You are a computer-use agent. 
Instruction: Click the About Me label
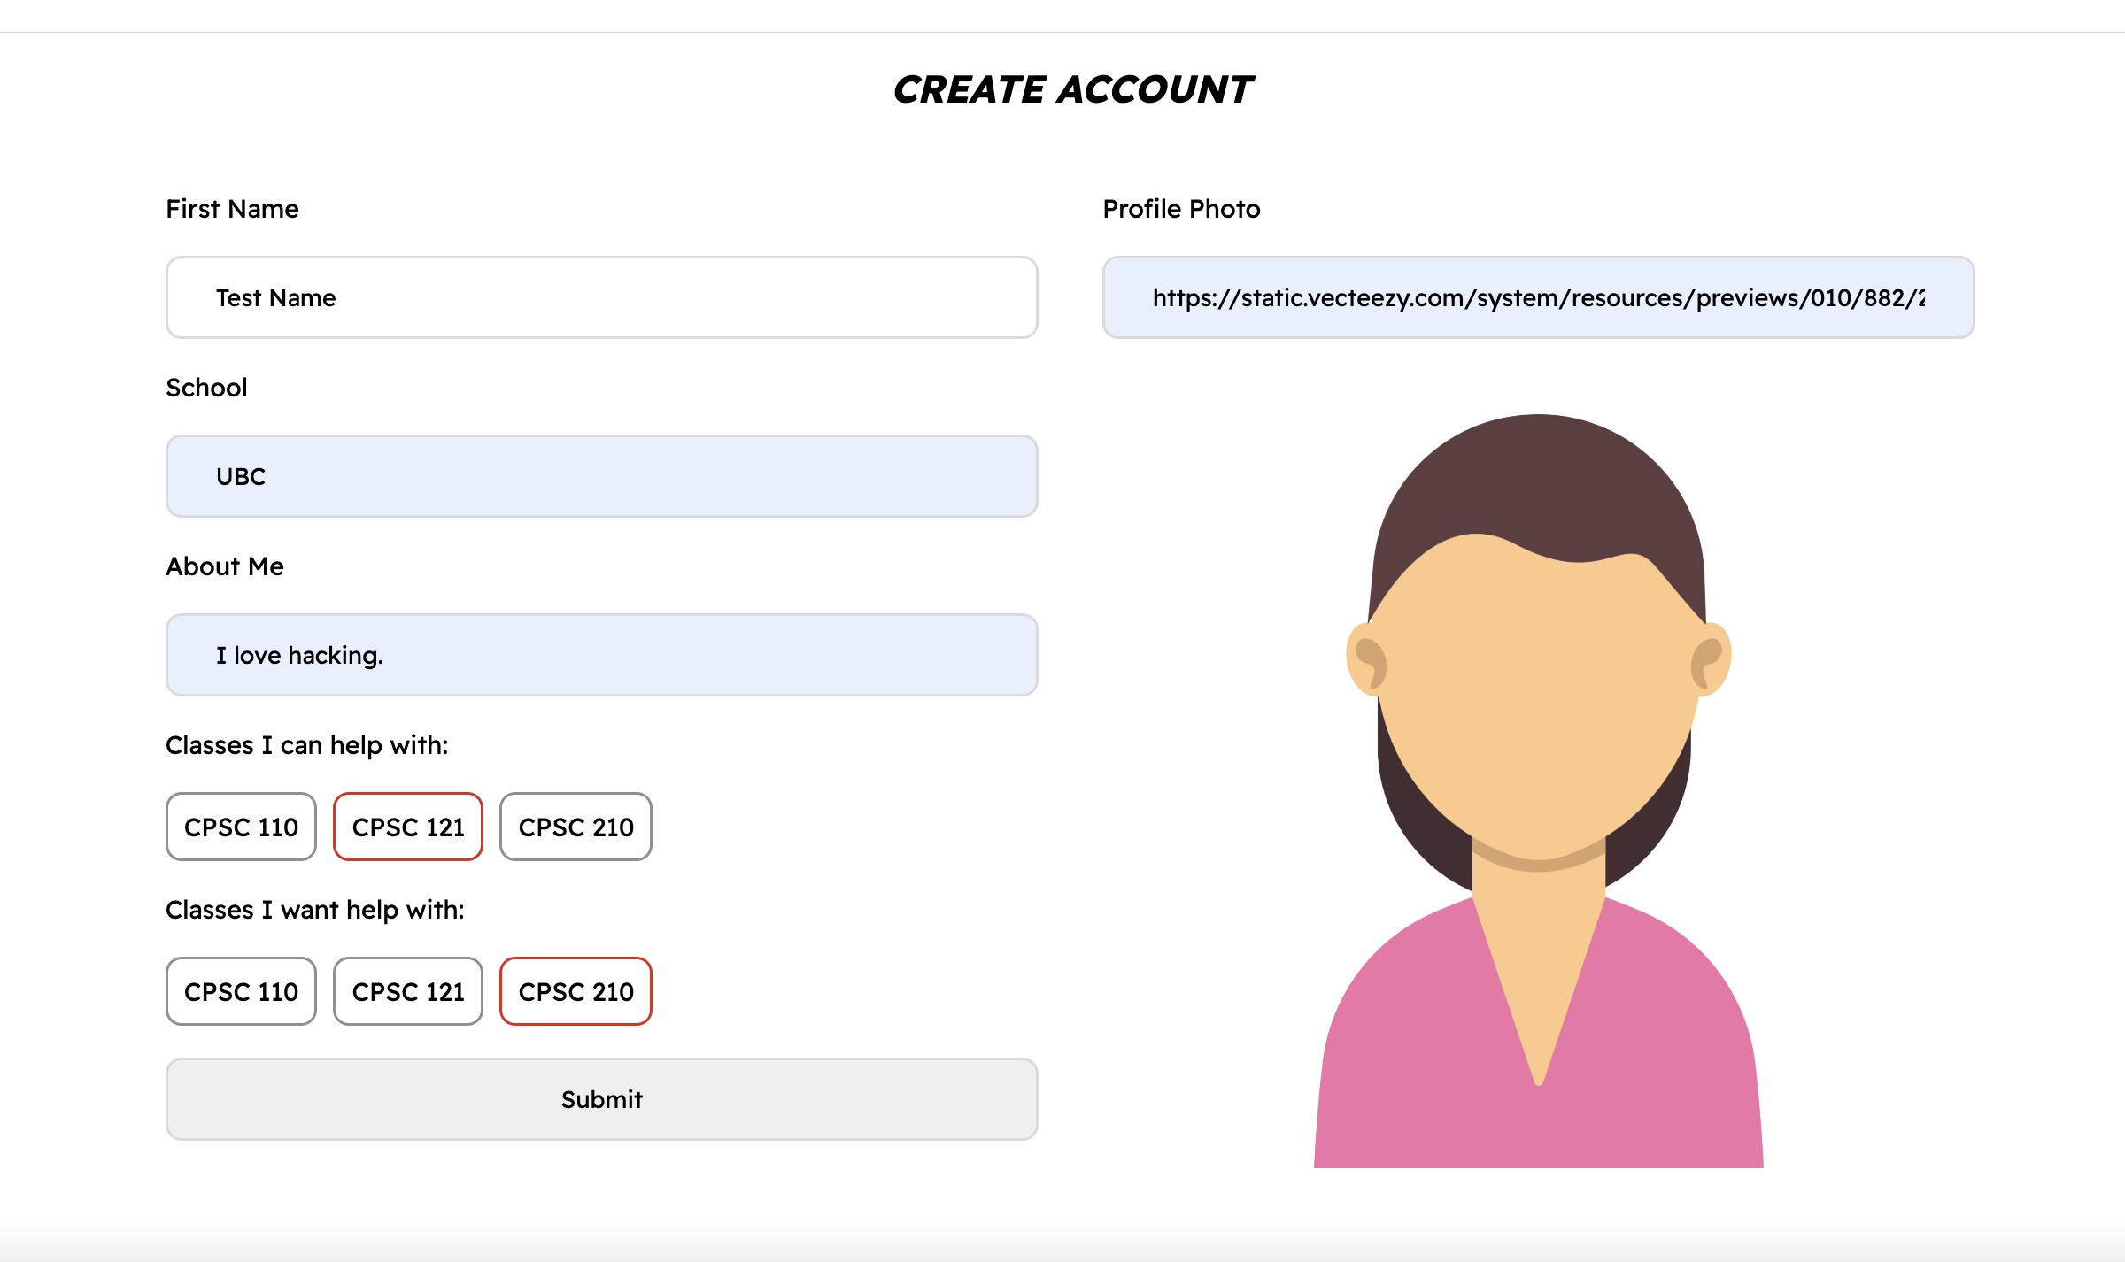[x=225, y=566]
